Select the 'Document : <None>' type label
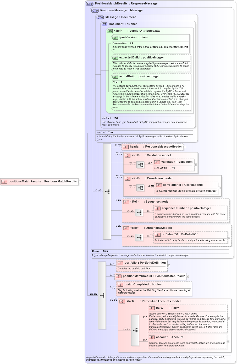The height and width of the screenshot is (364, 237). click(123, 24)
